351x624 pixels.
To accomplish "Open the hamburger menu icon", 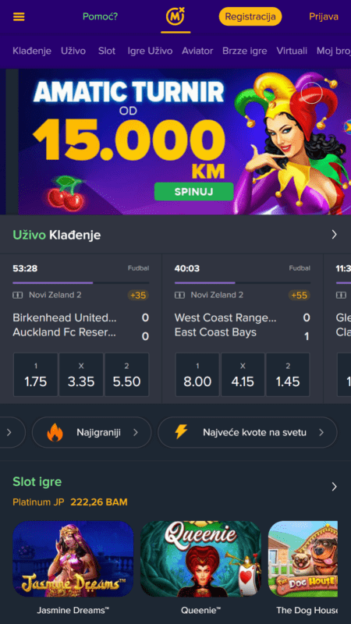I will [19, 16].
